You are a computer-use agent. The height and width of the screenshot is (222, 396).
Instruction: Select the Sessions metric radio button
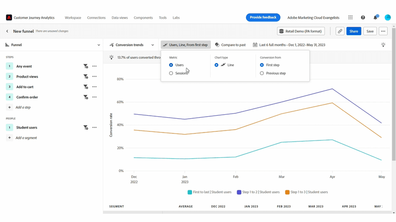(x=171, y=73)
